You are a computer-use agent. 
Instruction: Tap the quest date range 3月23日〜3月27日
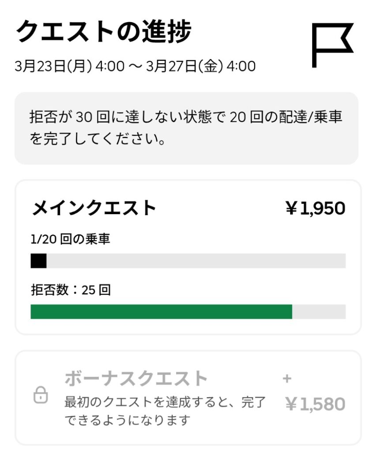click(135, 66)
